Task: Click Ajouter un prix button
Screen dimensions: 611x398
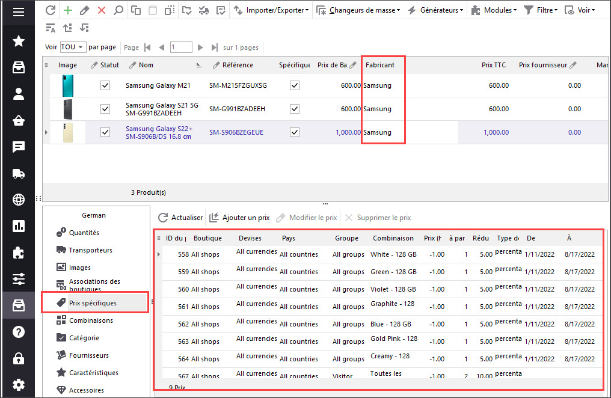Action: 239,218
